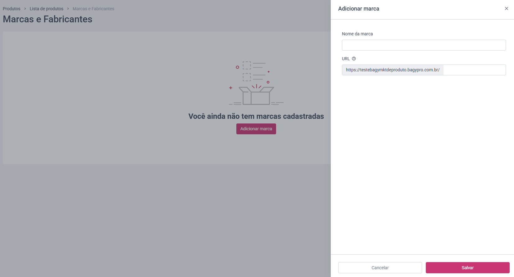
Task: Click the Nome da marca label
Action: 357,34
